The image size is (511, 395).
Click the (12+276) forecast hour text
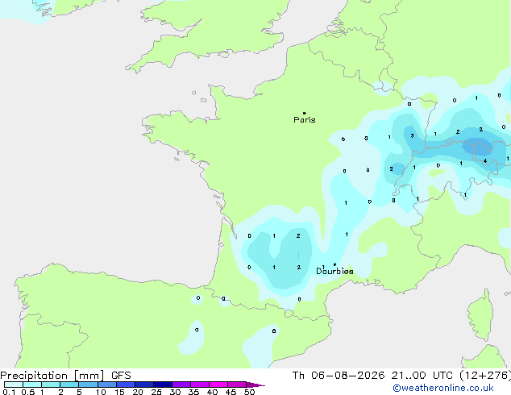[485, 376]
